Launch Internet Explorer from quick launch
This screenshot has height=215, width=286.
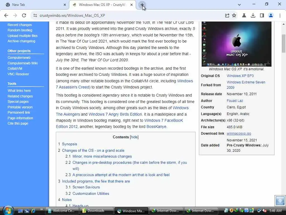33,211
